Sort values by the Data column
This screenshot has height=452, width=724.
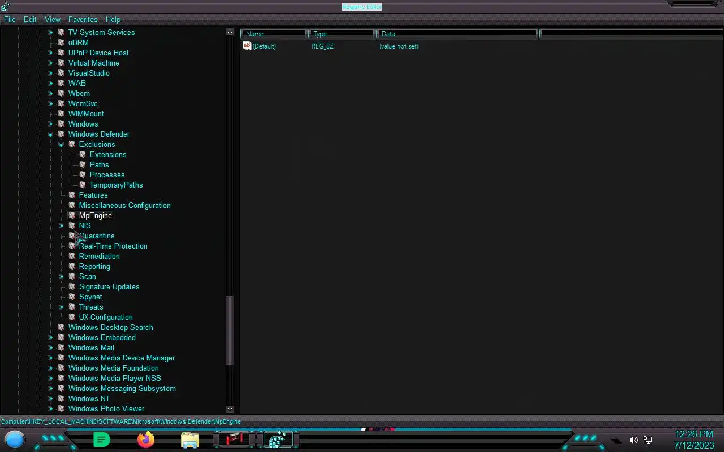pyautogui.click(x=457, y=34)
